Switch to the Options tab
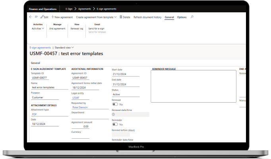 (x=182, y=17)
